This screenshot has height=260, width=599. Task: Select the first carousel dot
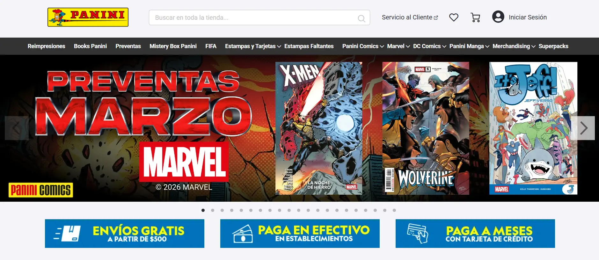(203, 210)
